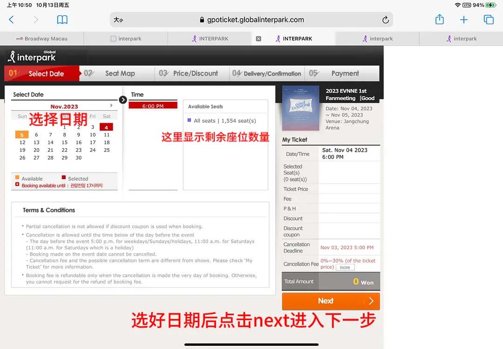Image resolution: width=503 pixels, height=349 pixels.
Task: Tap the gpoticket.globalinterpark.com address field
Action: [251, 20]
